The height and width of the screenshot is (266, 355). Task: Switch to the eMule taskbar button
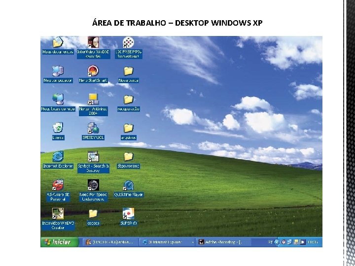click(x=110, y=242)
